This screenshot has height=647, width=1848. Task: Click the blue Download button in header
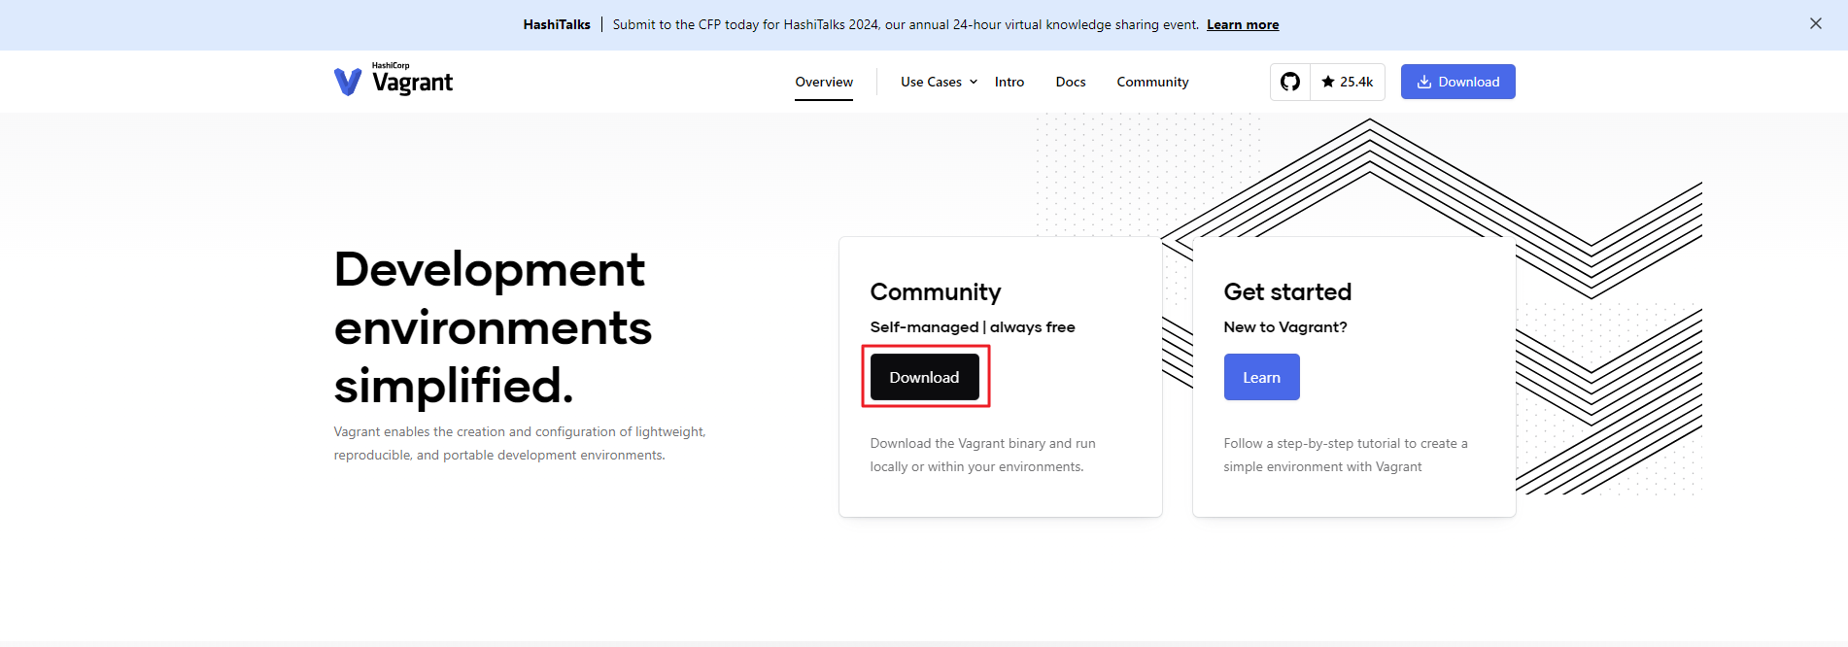coord(1457,82)
